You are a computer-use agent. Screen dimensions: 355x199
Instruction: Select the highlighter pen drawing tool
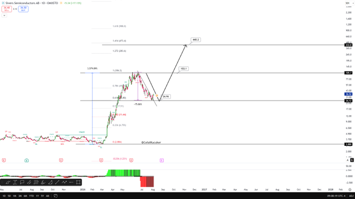[8, 182]
